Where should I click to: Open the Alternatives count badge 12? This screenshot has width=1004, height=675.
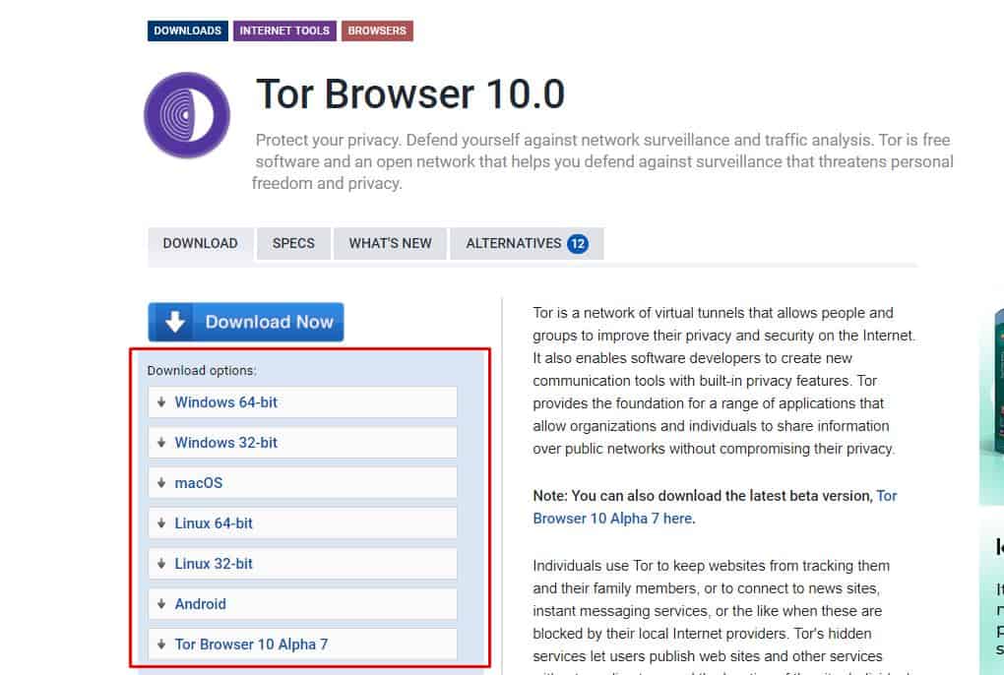577,243
